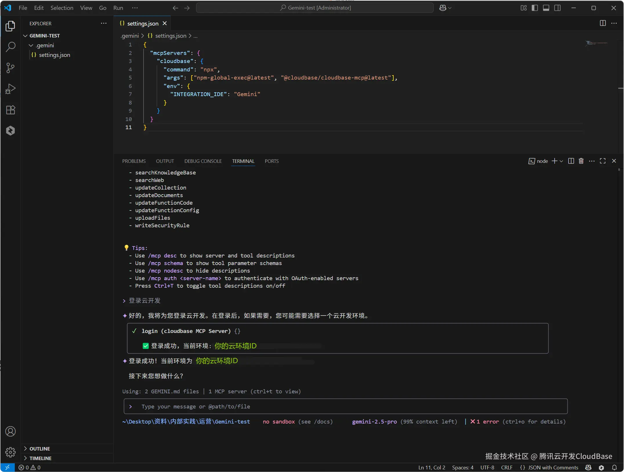
Task: Click the trash icon to kill terminal
Action: [581, 161]
